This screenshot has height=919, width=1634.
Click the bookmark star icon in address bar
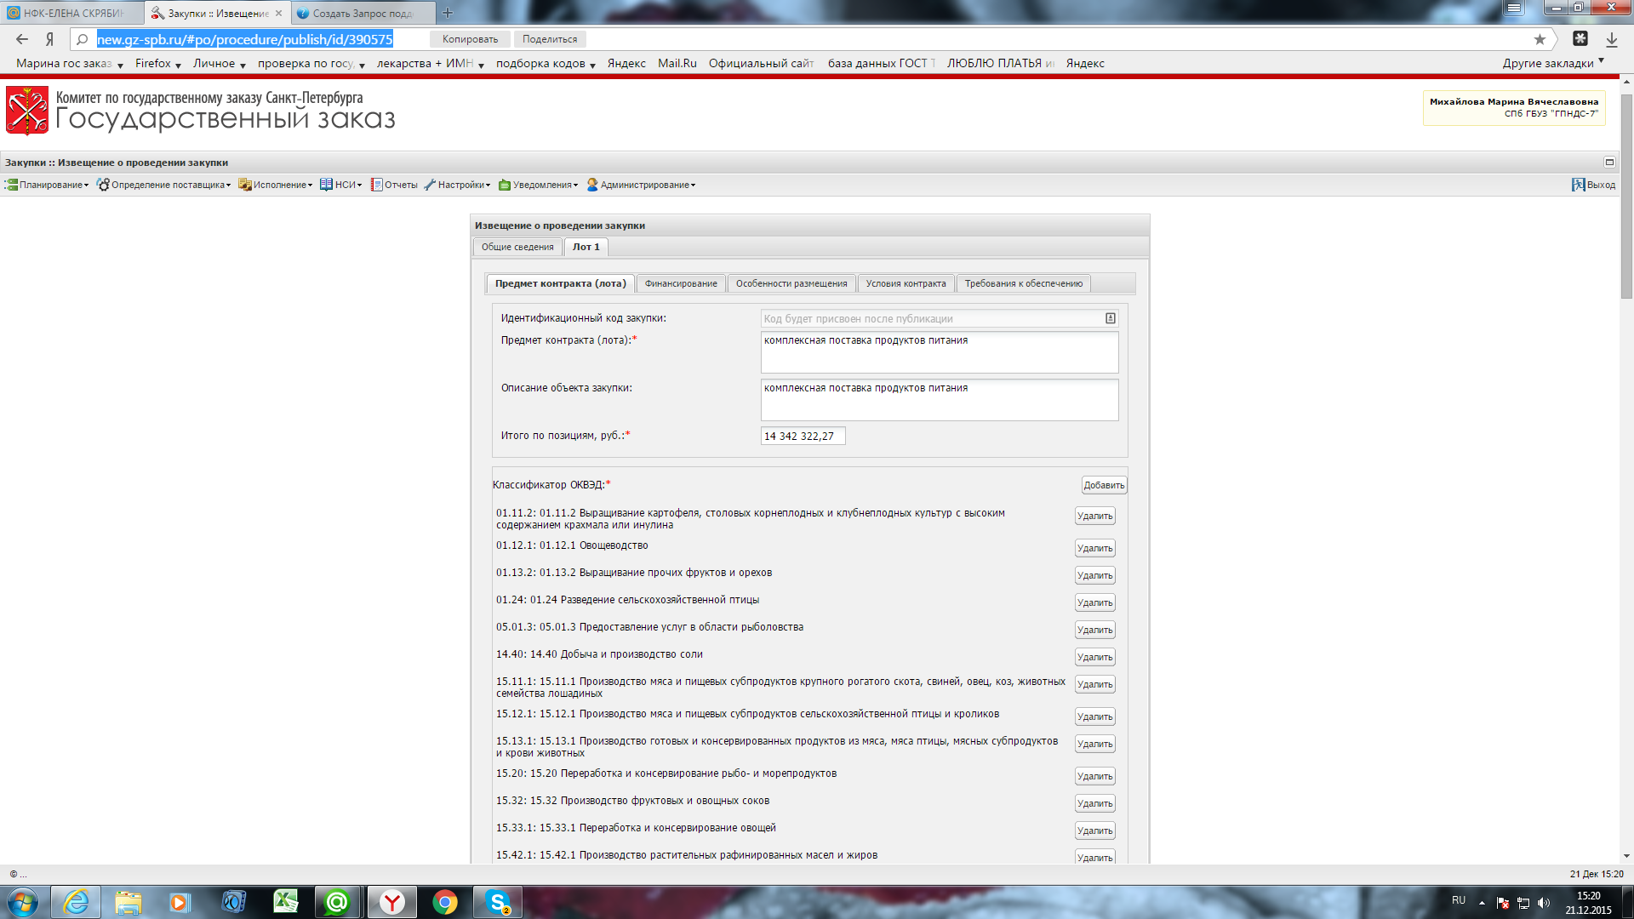[1540, 39]
